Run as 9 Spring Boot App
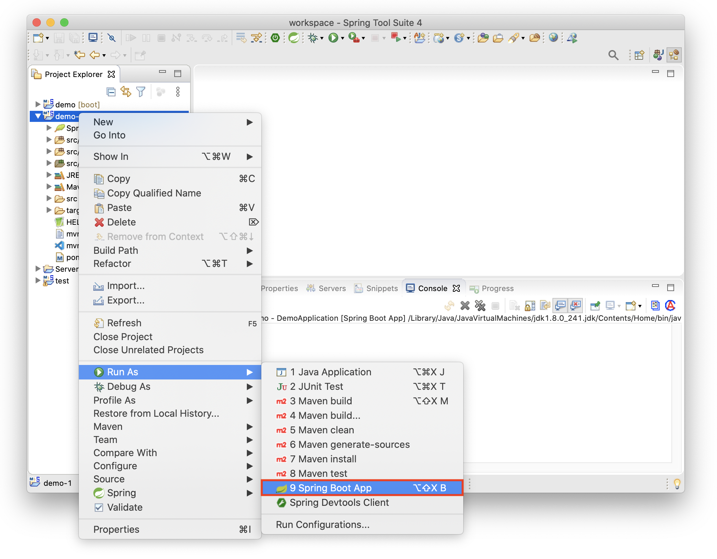The width and height of the screenshot is (717, 559). point(362,488)
